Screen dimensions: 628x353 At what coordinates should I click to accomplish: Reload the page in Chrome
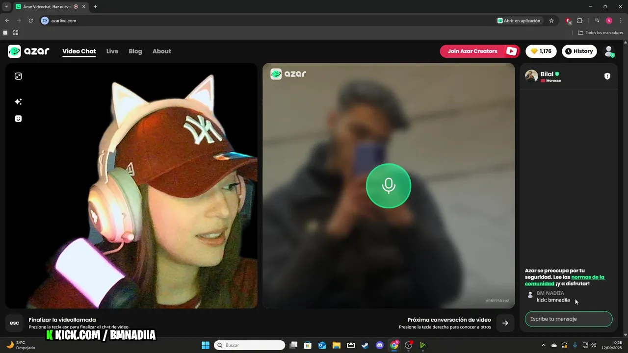[30, 21]
